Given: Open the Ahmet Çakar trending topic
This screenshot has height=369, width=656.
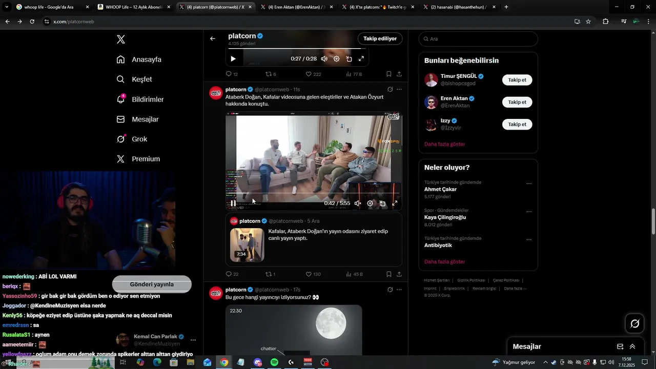Looking at the screenshot, I should 440,189.
